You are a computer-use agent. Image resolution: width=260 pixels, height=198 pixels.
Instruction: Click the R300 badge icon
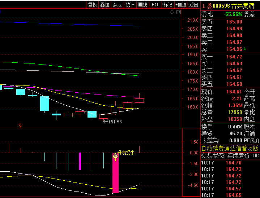(210, 6)
